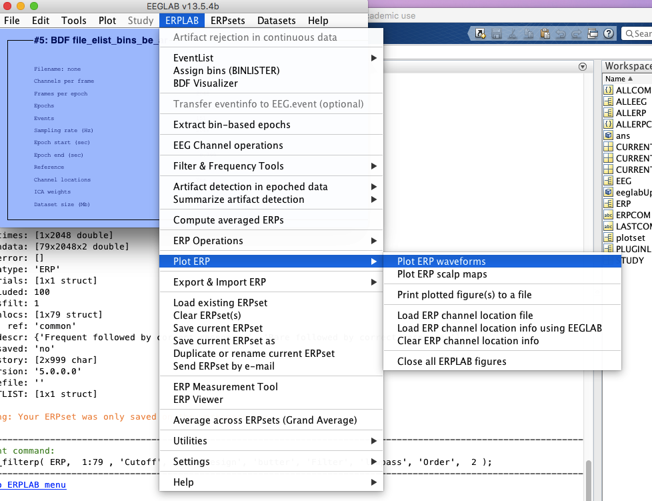Image resolution: width=652 pixels, height=501 pixels.
Task: Select Load ERP channel location info using EEGLAB
Action: 502,328
